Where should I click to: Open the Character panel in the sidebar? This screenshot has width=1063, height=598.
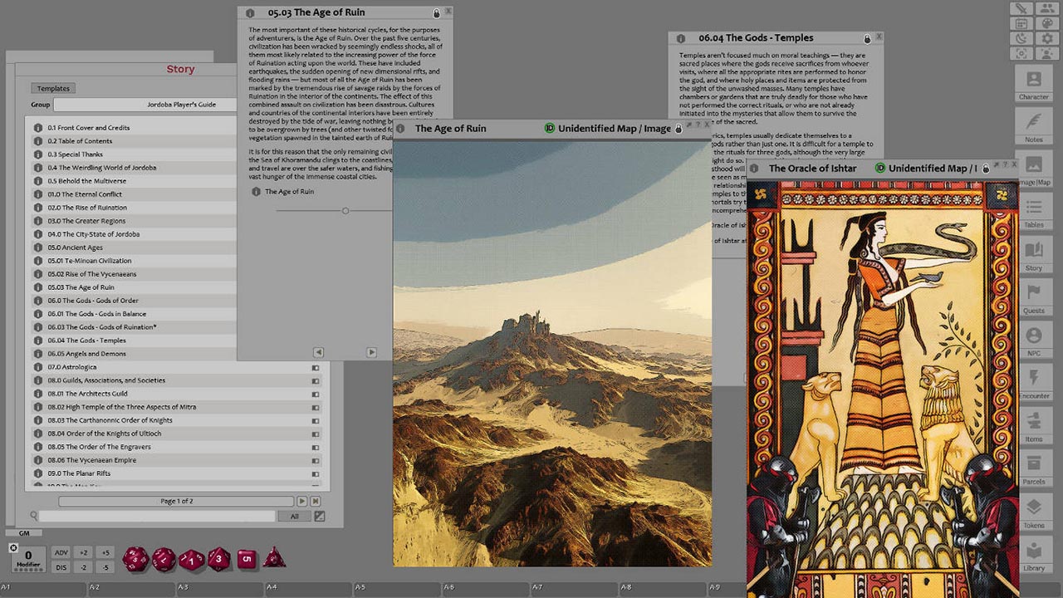pyautogui.click(x=1033, y=82)
